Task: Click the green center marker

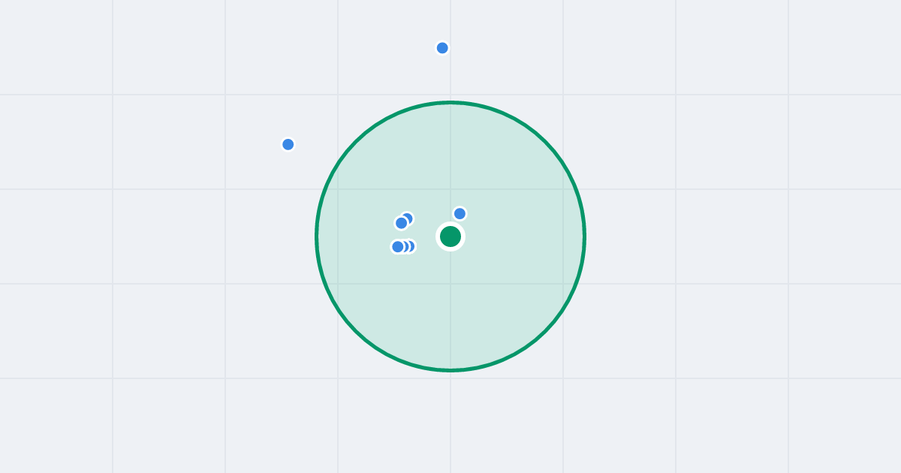Action: coord(450,236)
